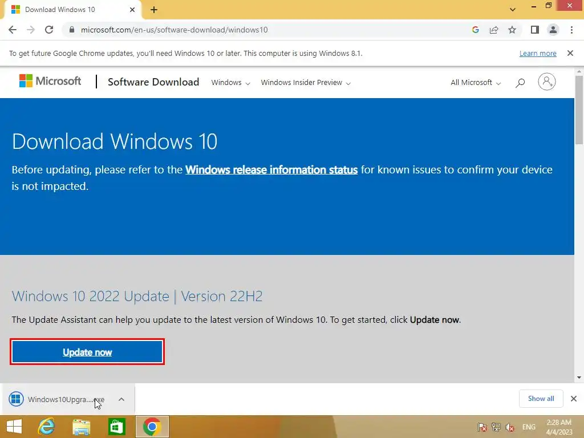Open the Chrome profile avatar

(x=553, y=30)
